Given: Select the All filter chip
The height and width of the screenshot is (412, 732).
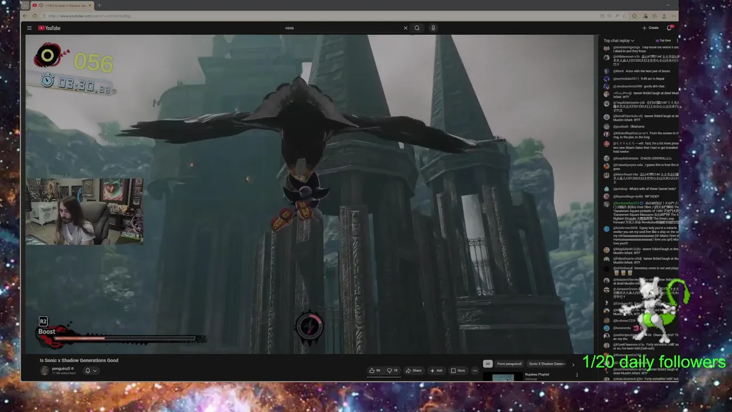Looking at the screenshot, I should (x=488, y=364).
